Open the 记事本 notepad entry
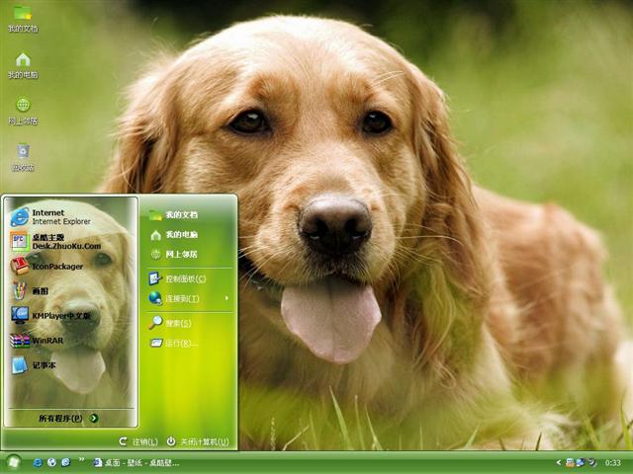The height and width of the screenshot is (474, 633). coord(33,365)
